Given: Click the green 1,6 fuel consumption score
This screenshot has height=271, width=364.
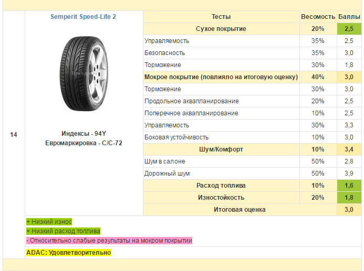Looking at the screenshot, I should point(349,186).
